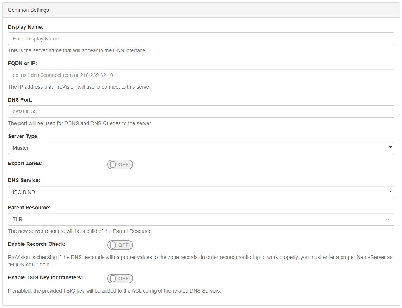Screen dimensions: 402x308
Task: Click the Display Name input field
Action: click(x=201, y=39)
